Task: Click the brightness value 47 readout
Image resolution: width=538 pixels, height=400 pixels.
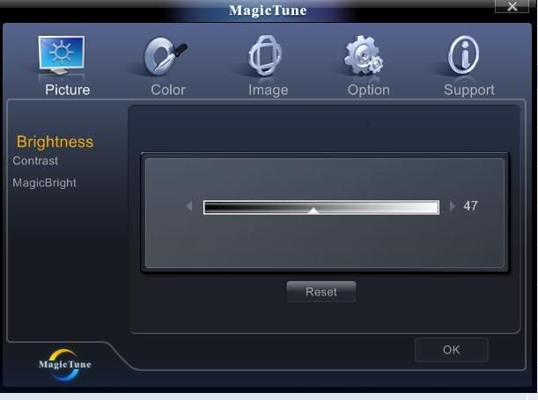Action: pyautogui.click(x=470, y=206)
